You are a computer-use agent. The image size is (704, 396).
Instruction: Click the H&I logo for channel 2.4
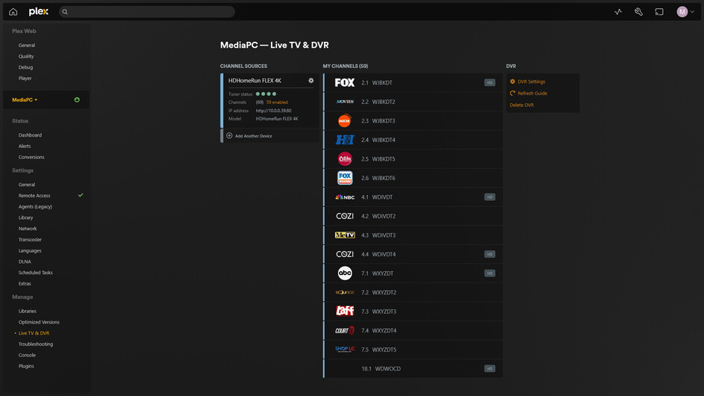pos(345,140)
